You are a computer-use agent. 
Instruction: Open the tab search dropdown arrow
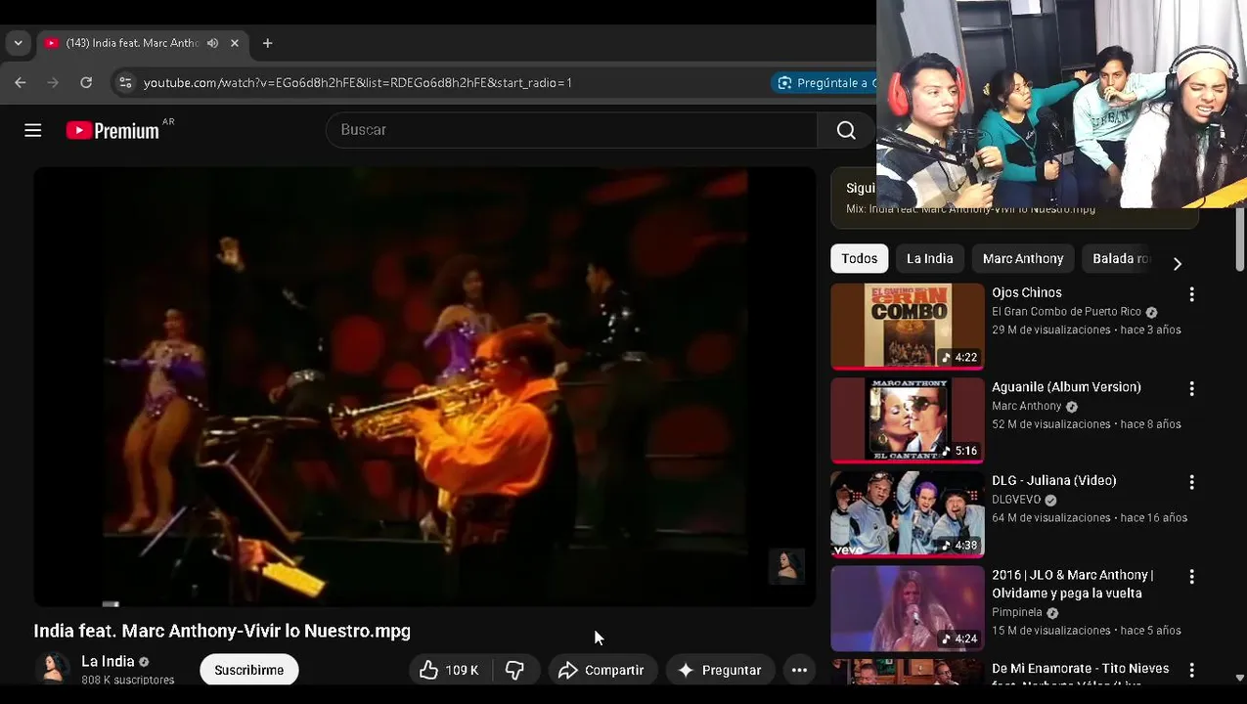(18, 43)
